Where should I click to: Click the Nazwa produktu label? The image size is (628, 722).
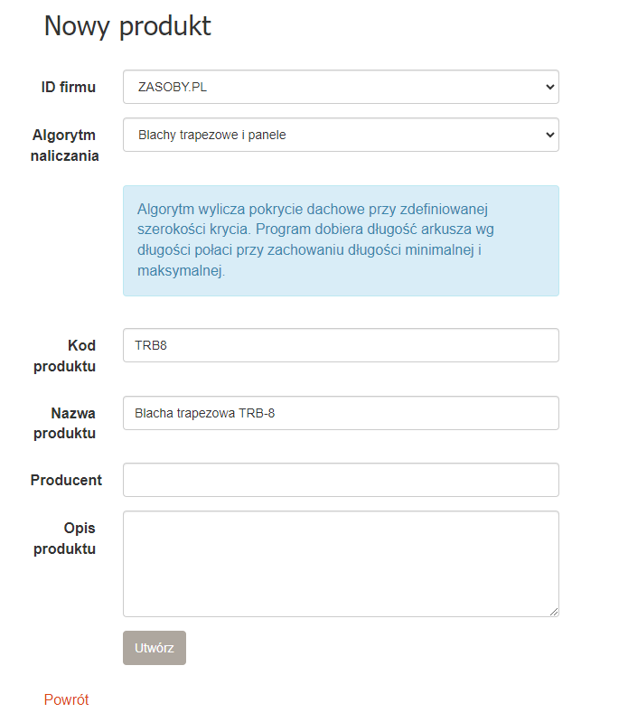(x=65, y=423)
